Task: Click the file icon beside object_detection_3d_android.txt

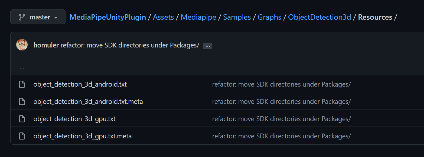Action: coord(22,84)
